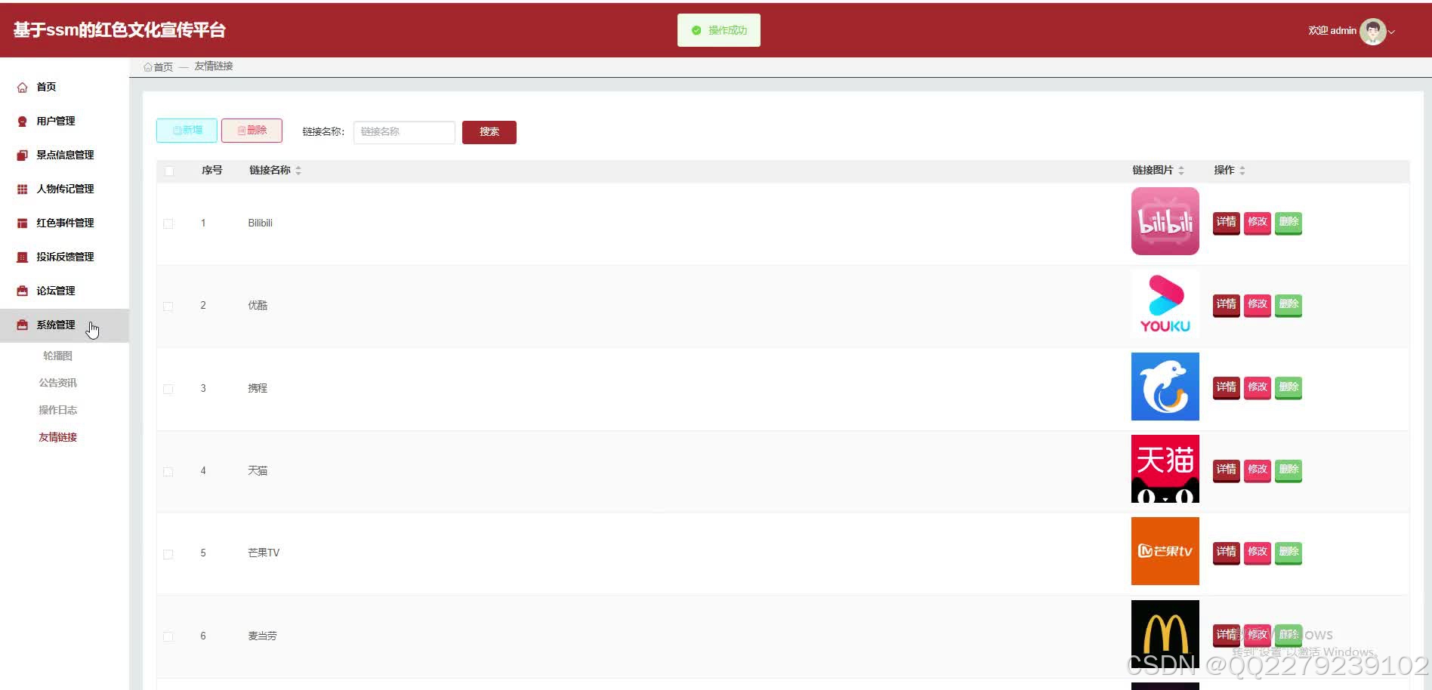
Task: View 详情 for Bilibili
Action: pyautogui.click(x=1226, y=222)
